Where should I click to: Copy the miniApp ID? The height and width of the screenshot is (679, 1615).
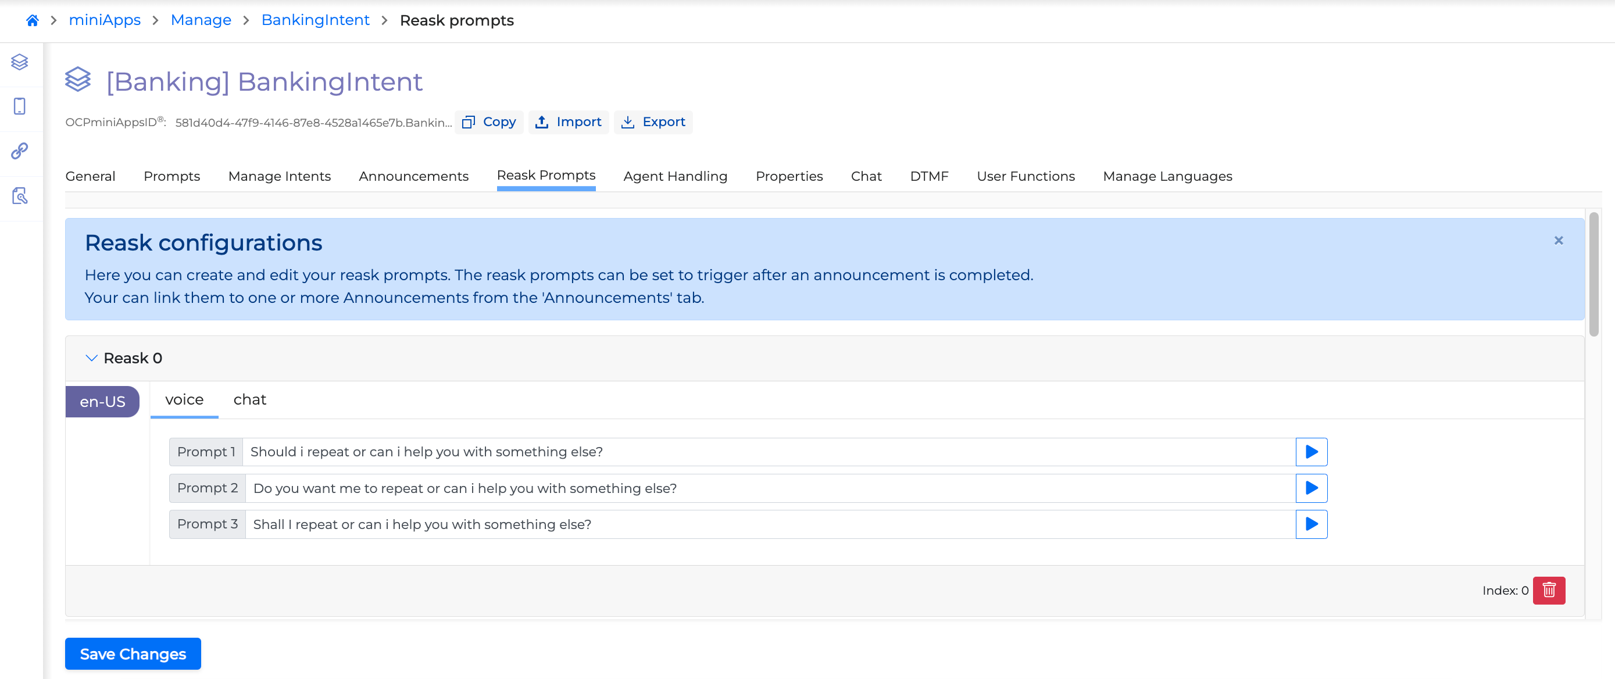point(489,122)
